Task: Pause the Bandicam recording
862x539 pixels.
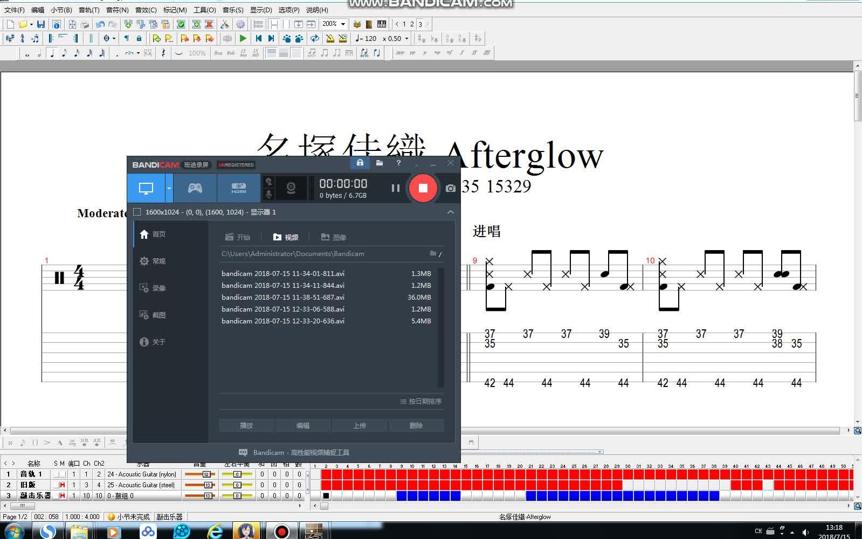Action: pyautogui.click(x=395, y=188)
